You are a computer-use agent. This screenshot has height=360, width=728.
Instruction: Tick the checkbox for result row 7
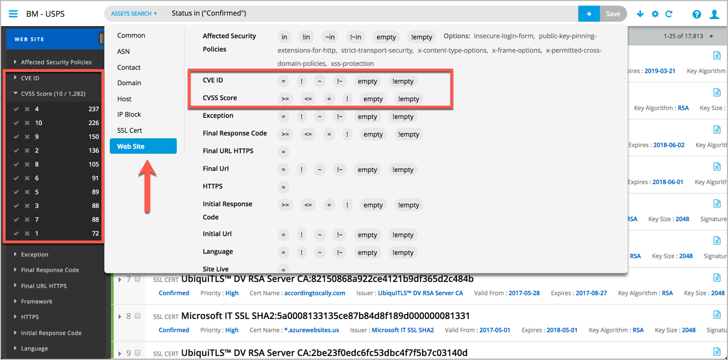pyautogui.click(x=137, y=279)
